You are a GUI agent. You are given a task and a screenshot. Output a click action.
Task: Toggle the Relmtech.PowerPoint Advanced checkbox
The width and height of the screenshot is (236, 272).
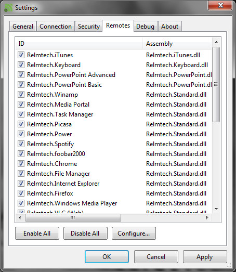pyautogui.click(x=21, y=75)
